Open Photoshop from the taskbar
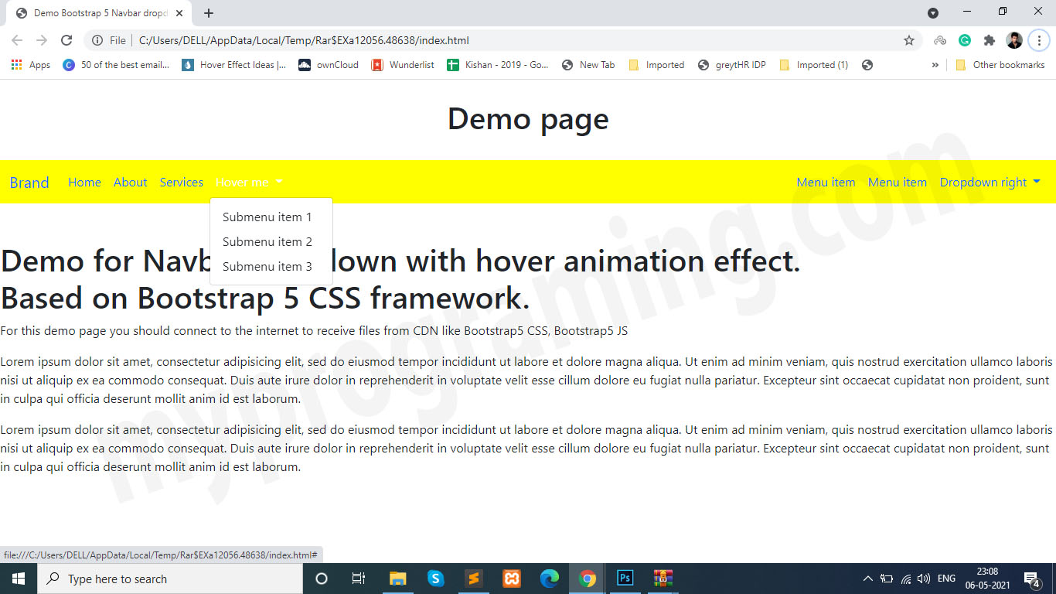Image resolution: width=1056 pixels, height=594 pixels. 625,578
